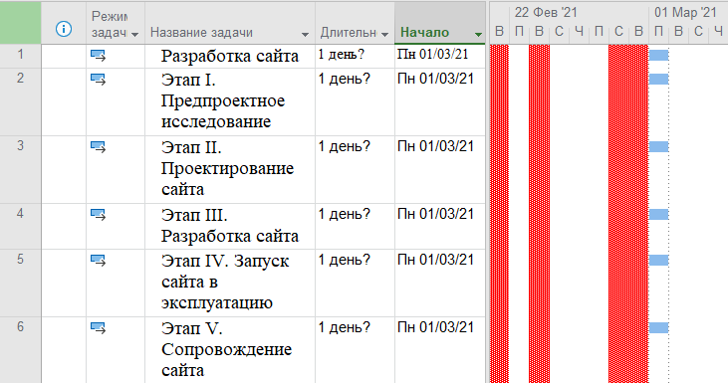
Task: Click start date cell of Этап III row
Action: click(x=439, y=226)
